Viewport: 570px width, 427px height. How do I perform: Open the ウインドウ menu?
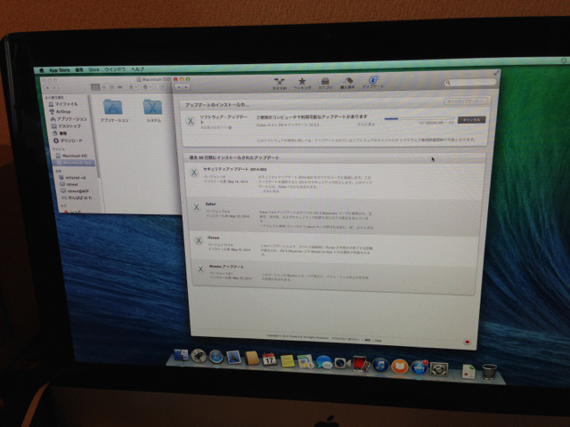(115, 68)
